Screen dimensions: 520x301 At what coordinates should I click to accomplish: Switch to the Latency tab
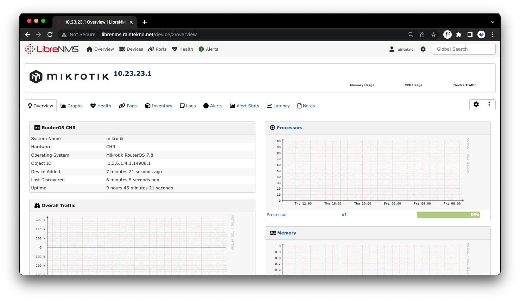coord(278,106)
